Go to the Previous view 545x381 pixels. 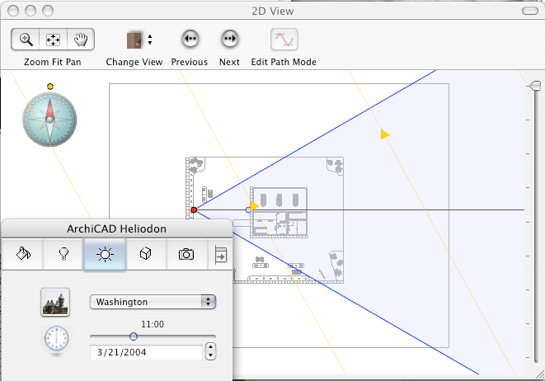click(190, 40)
